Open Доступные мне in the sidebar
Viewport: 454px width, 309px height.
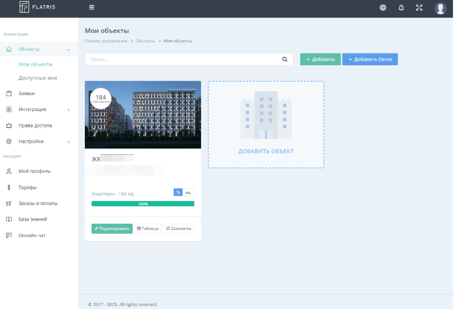point(38,78)
